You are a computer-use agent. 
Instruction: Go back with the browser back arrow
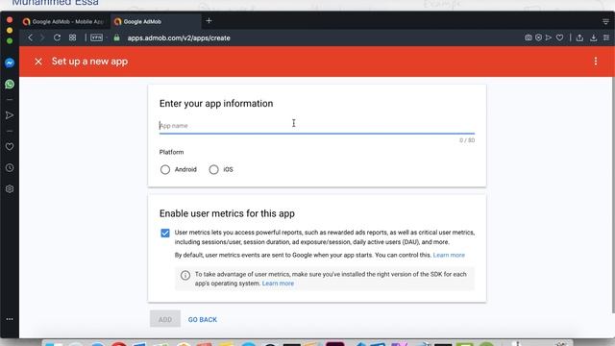pos(30,37)
